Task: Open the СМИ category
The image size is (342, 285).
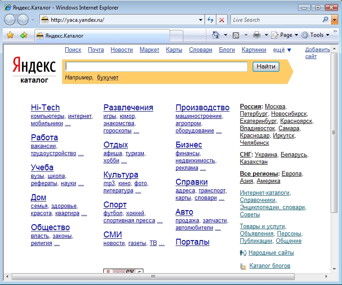Action: 112,235
